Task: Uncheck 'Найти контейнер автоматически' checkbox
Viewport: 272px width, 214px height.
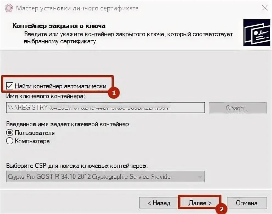Action: point(9,86)
